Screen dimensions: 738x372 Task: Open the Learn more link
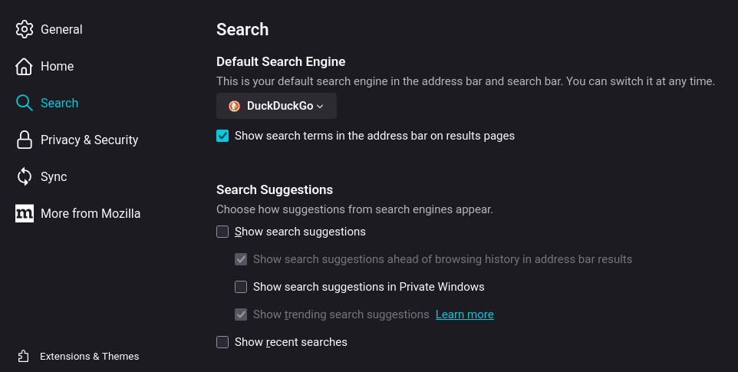tap(464, 314)
